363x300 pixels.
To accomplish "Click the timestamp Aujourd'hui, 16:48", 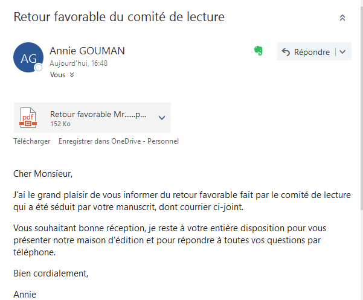I will click(x=79, y=63).
